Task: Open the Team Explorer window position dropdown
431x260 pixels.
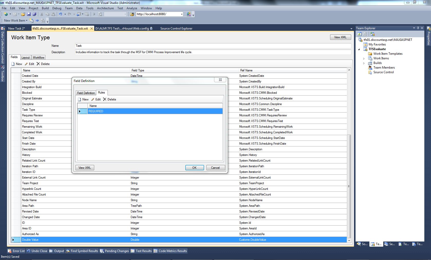Action: (x=414, y=28)
